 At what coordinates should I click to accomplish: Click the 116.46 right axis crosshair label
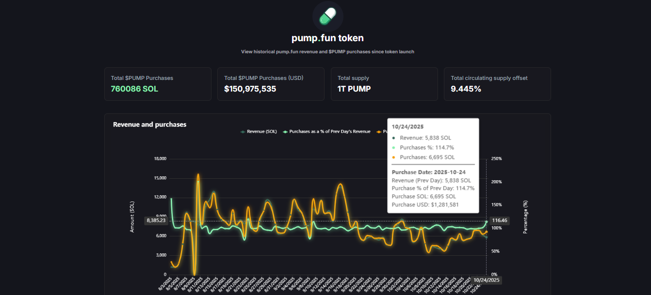tap(499, 220)
